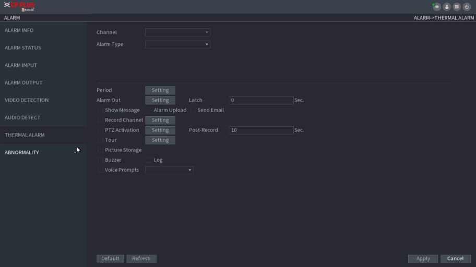
Task: Open the Period Setting button
Action: (x=160, y=90)
